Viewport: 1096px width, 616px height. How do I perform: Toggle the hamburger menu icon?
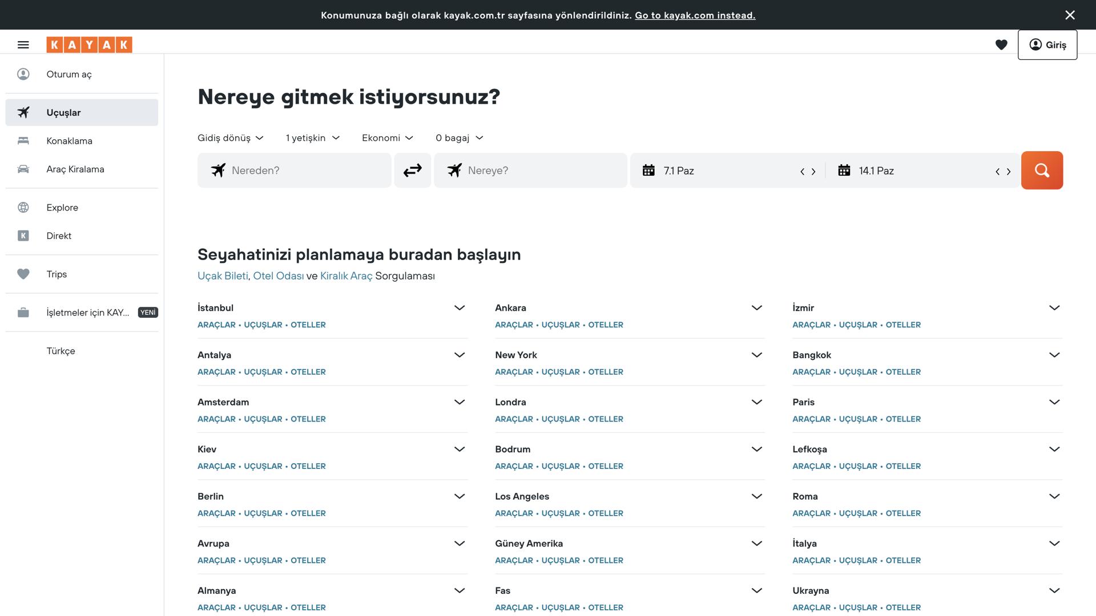coord(23,44)
